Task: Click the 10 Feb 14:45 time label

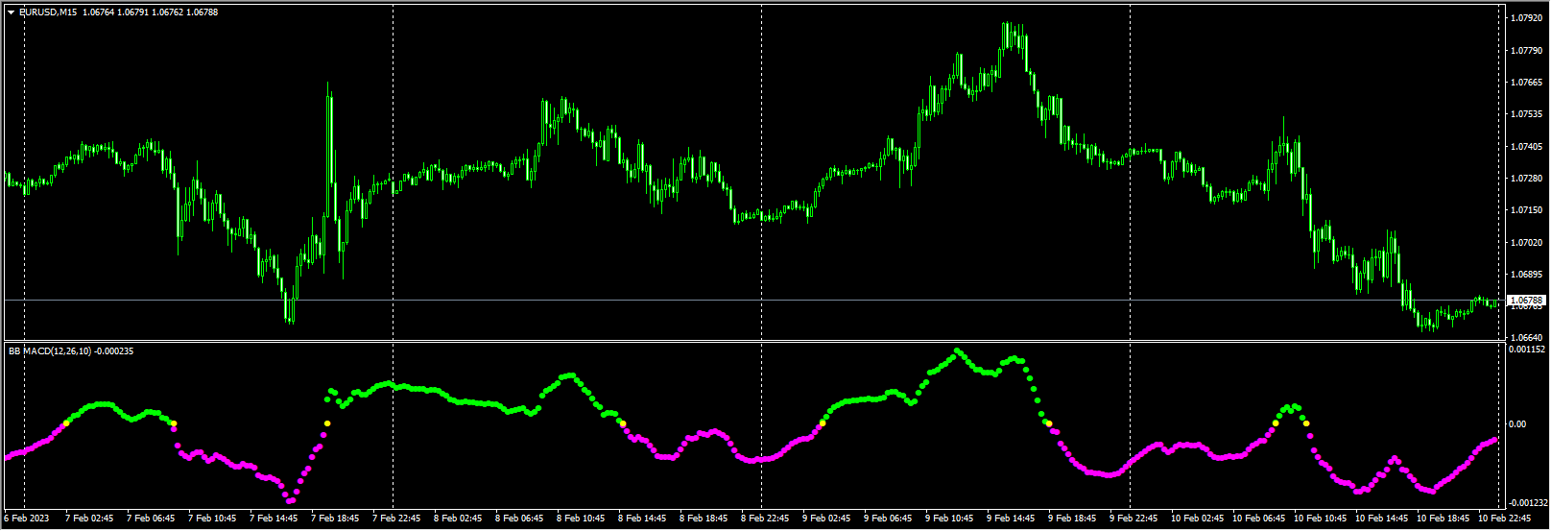Action: (1380, 519)
